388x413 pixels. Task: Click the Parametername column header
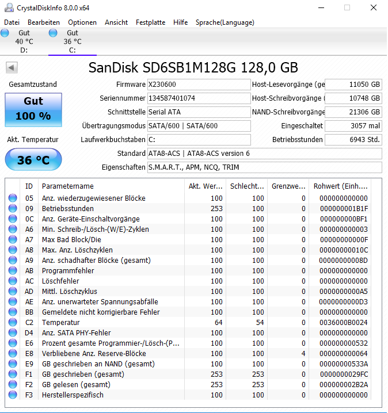click(111, 186)
